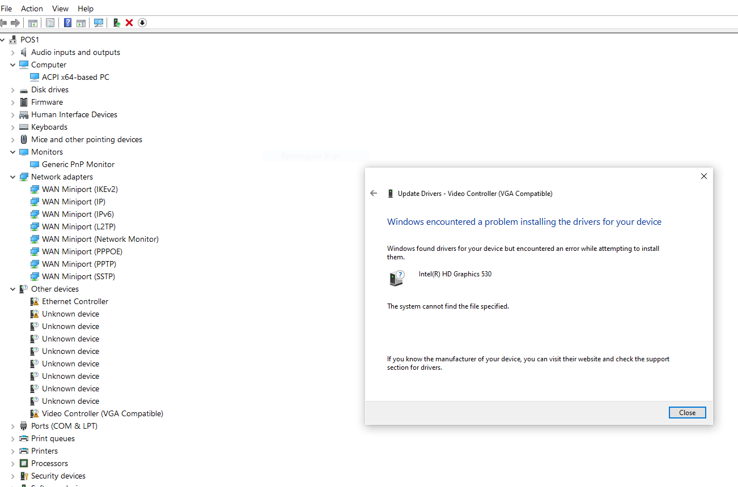The image size is (738, 487).
Task: Click the Update device driver toolbar icon
Action: click(x=116, y=23)
